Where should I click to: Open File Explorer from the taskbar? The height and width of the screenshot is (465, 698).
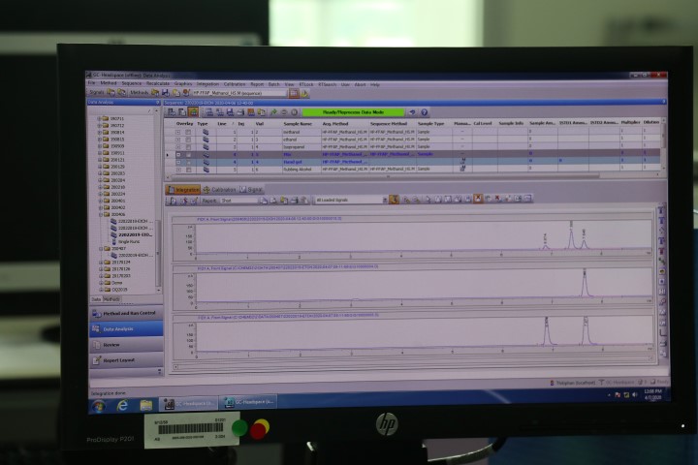tap(145, 405)
